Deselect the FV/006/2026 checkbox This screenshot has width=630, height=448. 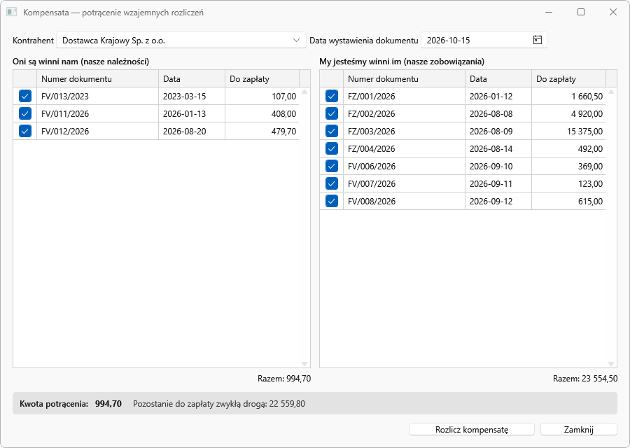point(332,167)
